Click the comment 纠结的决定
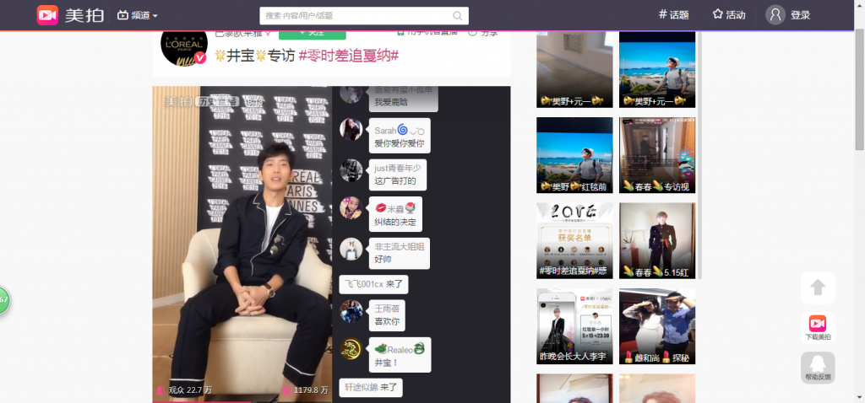This screenshot has width=865, height=403. (395, 223)
